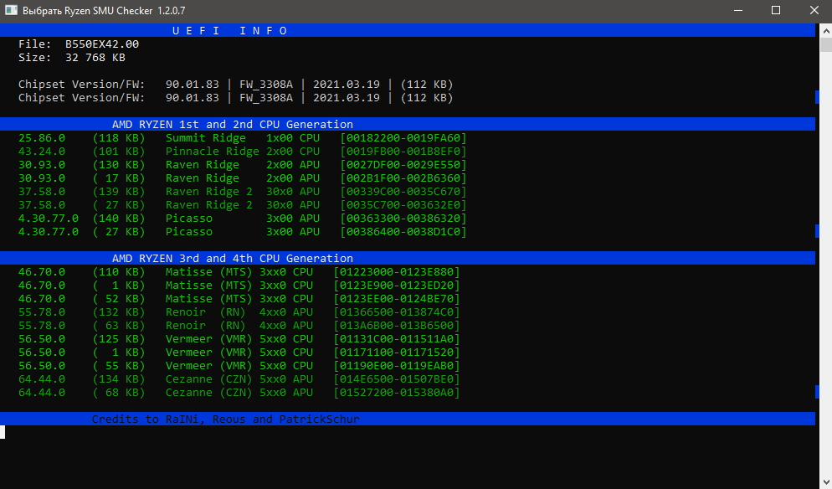Click address [01131C00-011511A0] of Vermeer
The width and height of the screenshot is (832, 489).
[397, 339]
